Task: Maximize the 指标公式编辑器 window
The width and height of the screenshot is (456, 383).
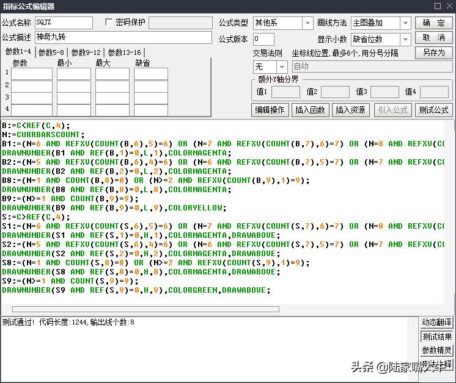Action: coord(437,6)
